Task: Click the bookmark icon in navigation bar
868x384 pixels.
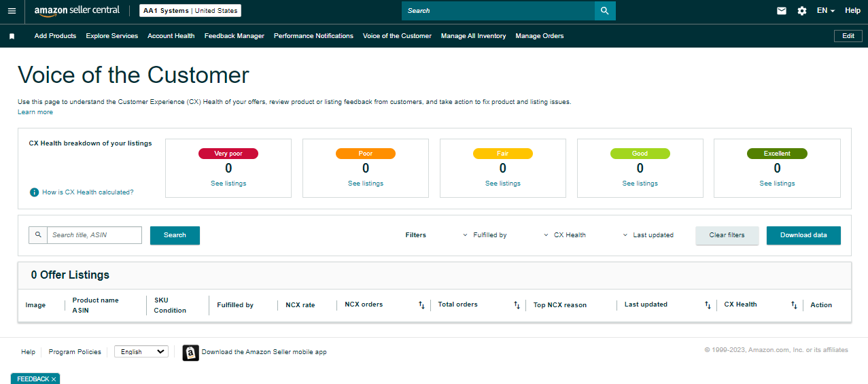Action: [12, 36]
